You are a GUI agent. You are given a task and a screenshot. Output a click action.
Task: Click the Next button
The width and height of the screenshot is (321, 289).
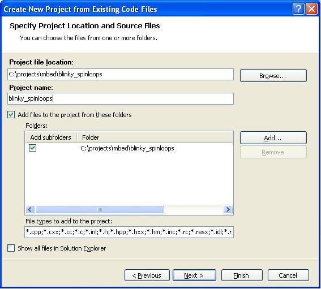click(194, 275)
